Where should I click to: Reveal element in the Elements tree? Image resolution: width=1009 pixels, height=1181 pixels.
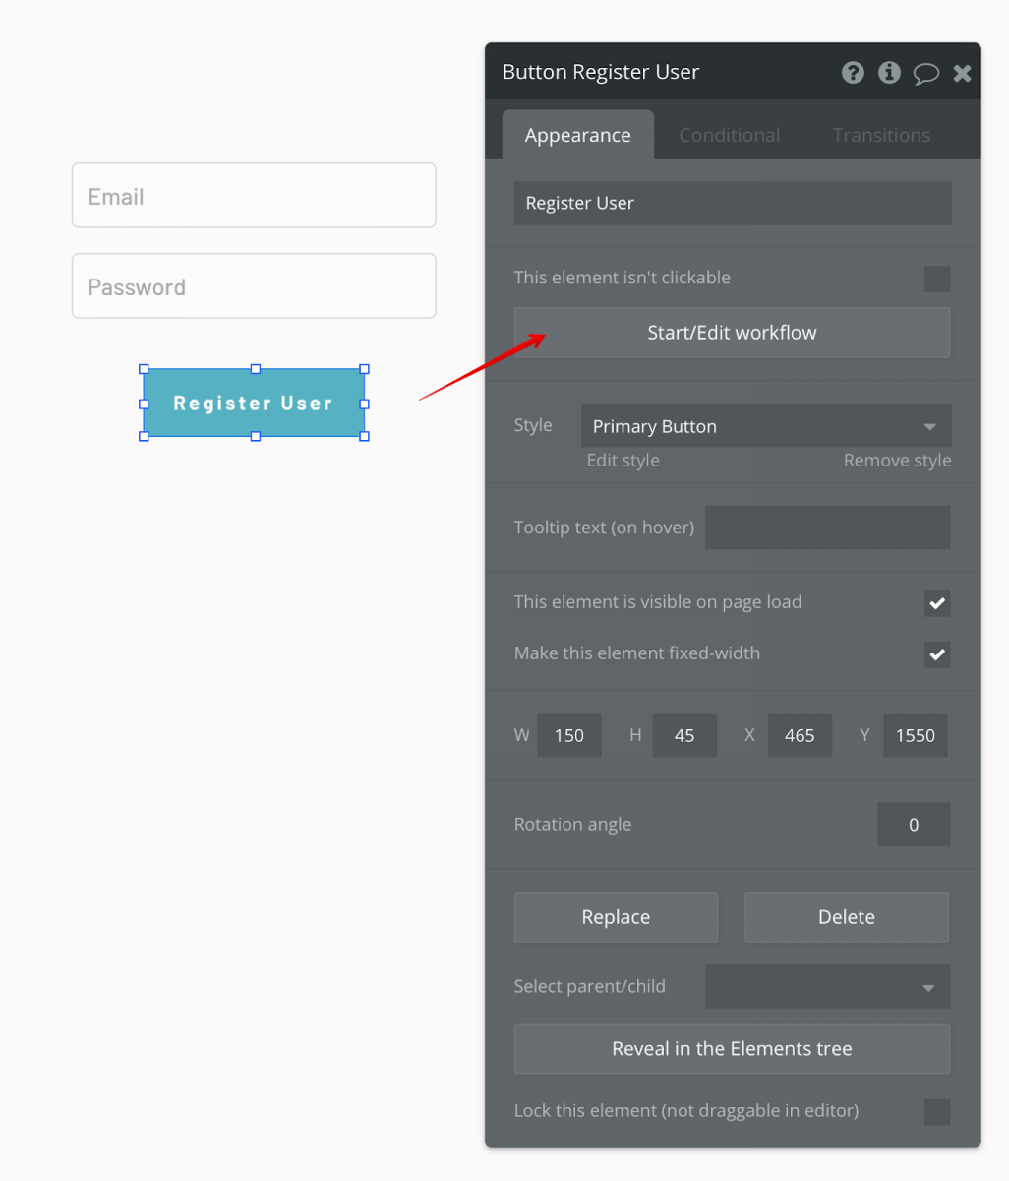(732, 1048)
